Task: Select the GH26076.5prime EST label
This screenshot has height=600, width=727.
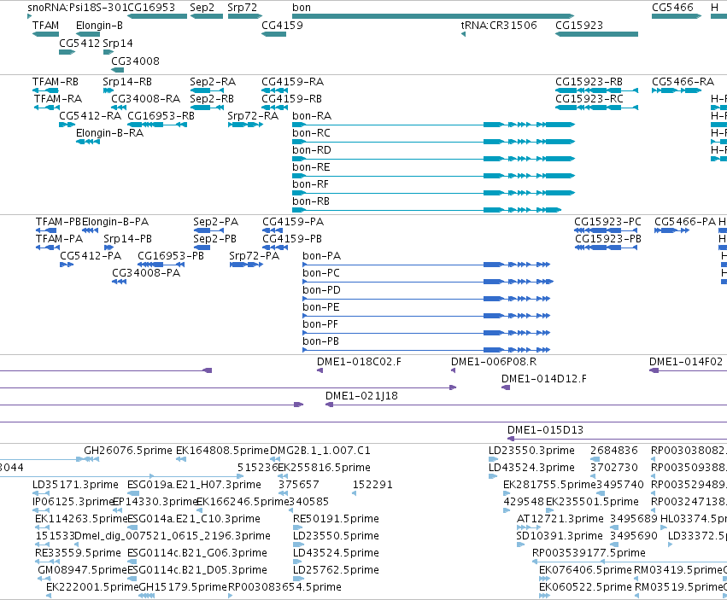Action: (x=128, y=451)
